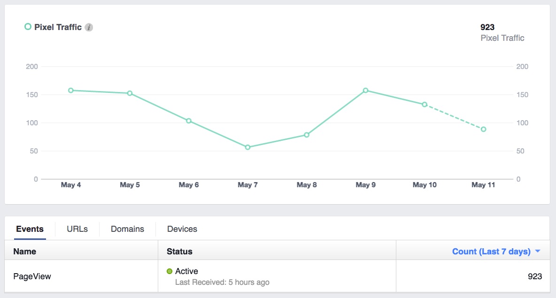556x298 pixels.
Task: Select the May 6 data point
Action: coord(189,121)
